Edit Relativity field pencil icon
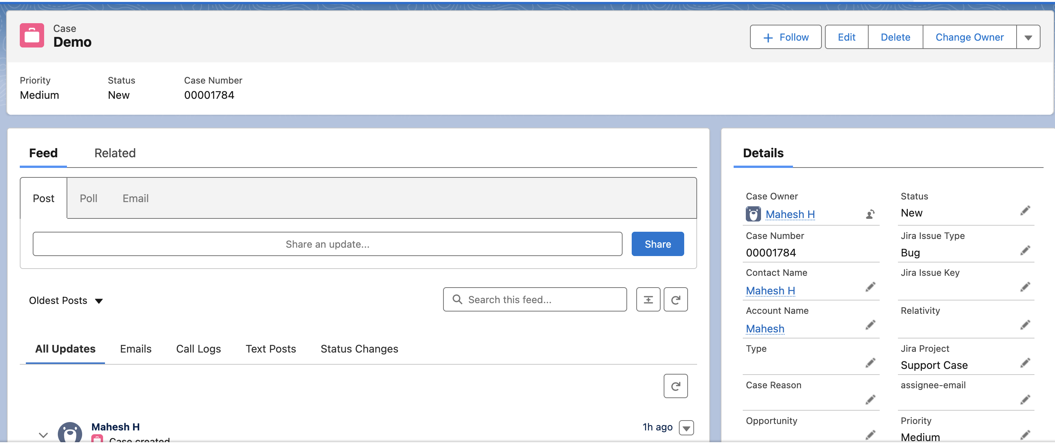1055x446 pixels. pos(1025,325)
